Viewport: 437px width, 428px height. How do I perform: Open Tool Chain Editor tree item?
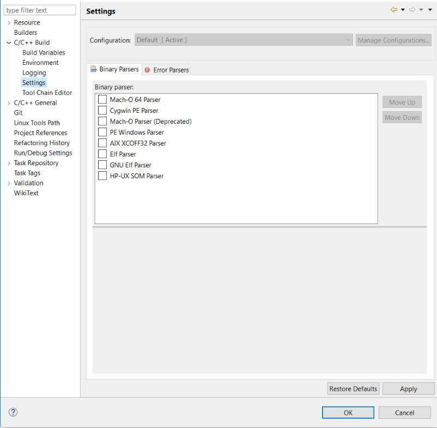pos(47,93)
